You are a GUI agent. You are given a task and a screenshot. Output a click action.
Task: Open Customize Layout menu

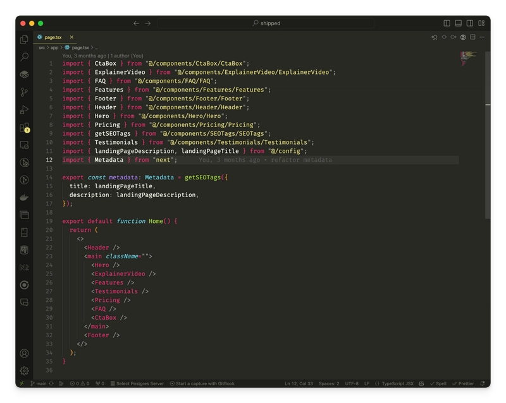point(481,23)
